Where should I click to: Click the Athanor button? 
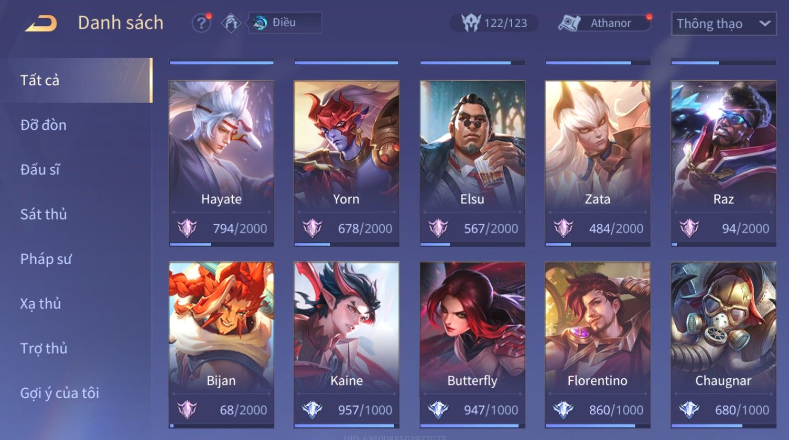(x=605, y=23)
